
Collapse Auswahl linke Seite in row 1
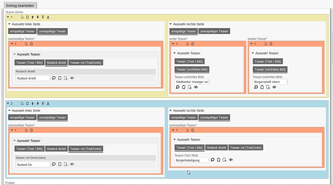click(x=9, y=24)
